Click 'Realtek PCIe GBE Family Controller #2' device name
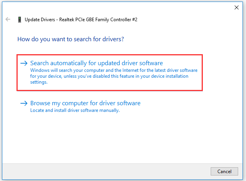The image size is (246, 181). pyautogui.click(x=98, y=19)
